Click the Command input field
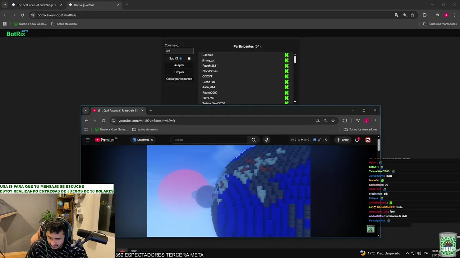Viewport: 460px width, 258px height. pyautogui.click(x=179, y=51)
